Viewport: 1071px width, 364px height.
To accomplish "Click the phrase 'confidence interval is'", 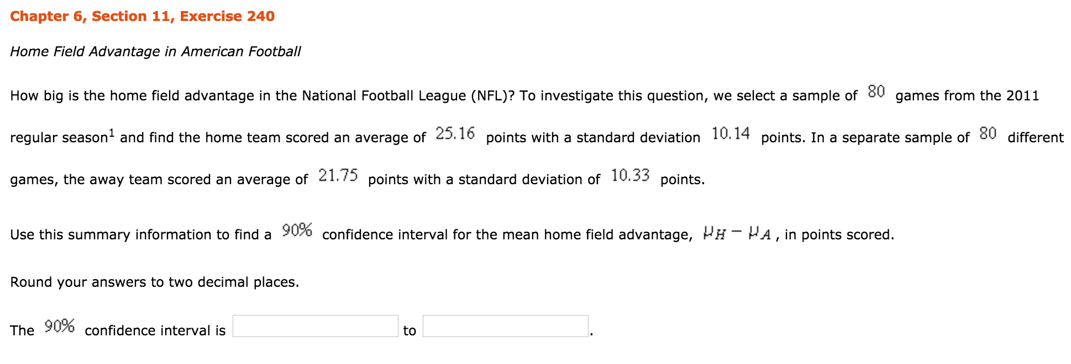I will coord(155,330).
